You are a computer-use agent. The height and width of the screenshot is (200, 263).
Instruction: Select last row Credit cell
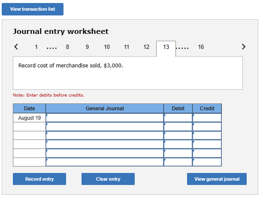(x=207, y=162)
